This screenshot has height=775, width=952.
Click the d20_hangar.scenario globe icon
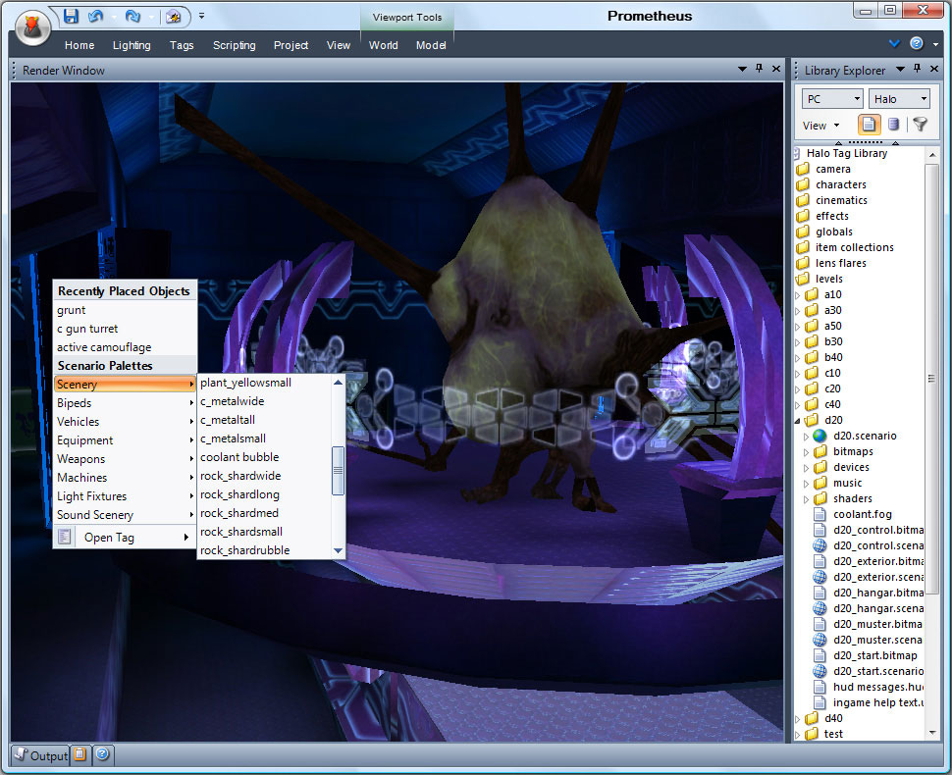(x=820, y=608)
